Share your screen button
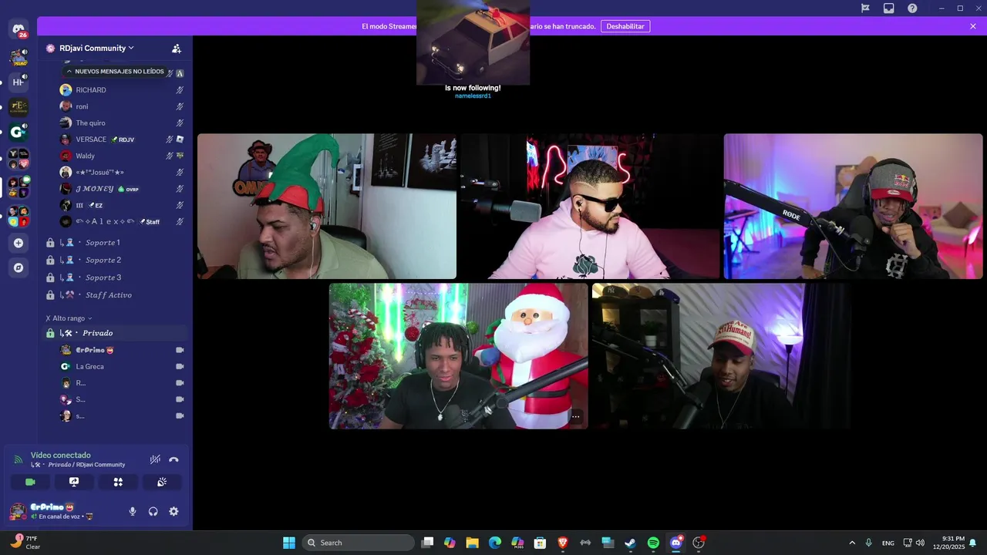Screen dimensions: 987x555 point(74,482)
